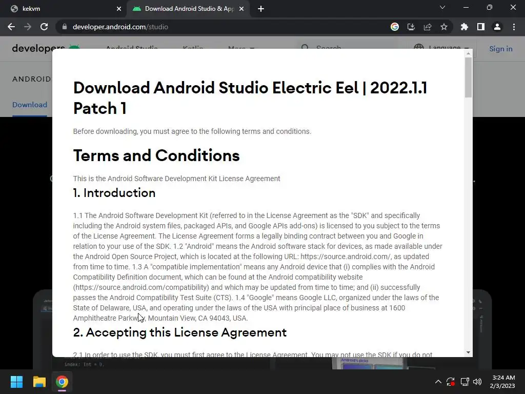
Task: Click the "Download Android Studio Electric Eel" title
Action: (x=250, y=98)
